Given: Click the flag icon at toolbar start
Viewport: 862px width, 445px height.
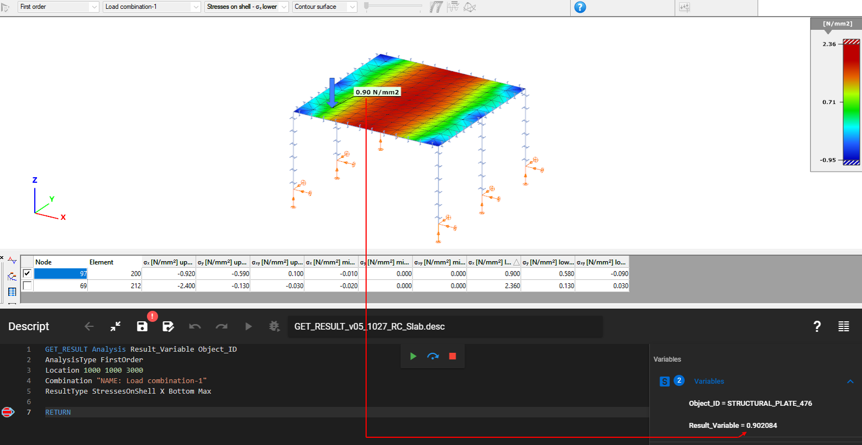Looking at the screenshot, I should (6, 7).
